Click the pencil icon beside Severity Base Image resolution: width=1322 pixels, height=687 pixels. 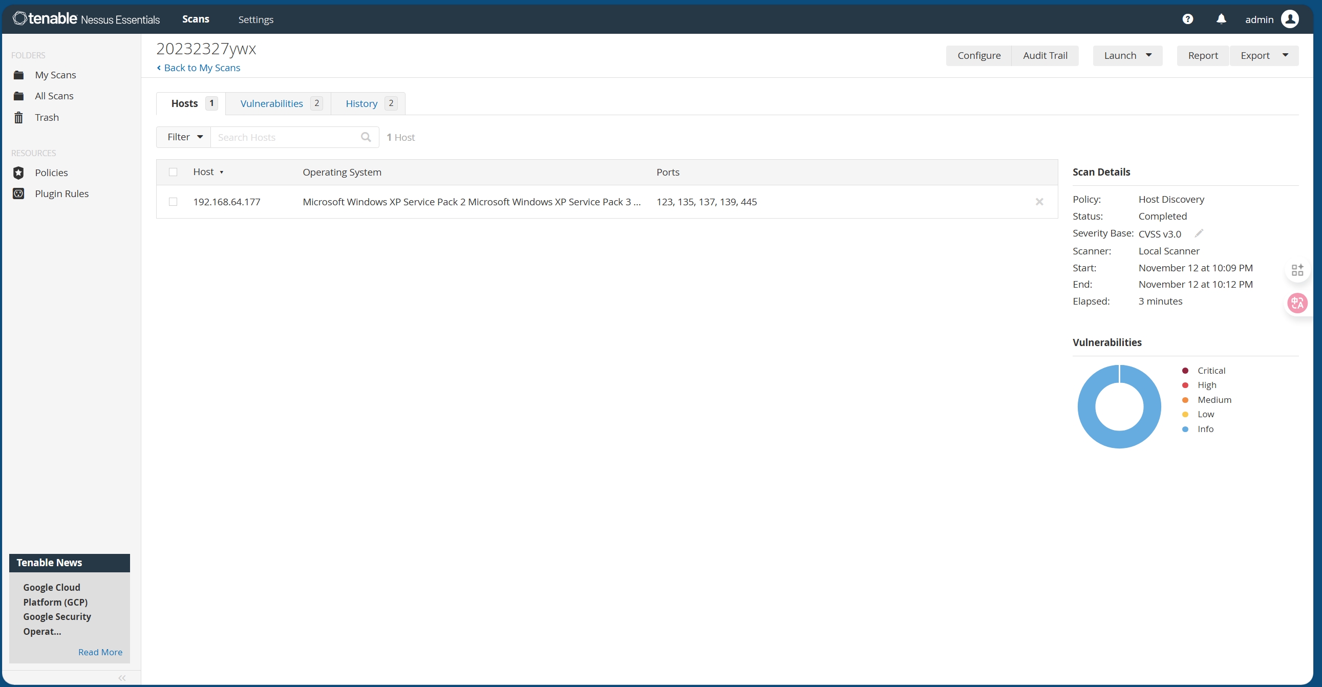[1199, 233]
